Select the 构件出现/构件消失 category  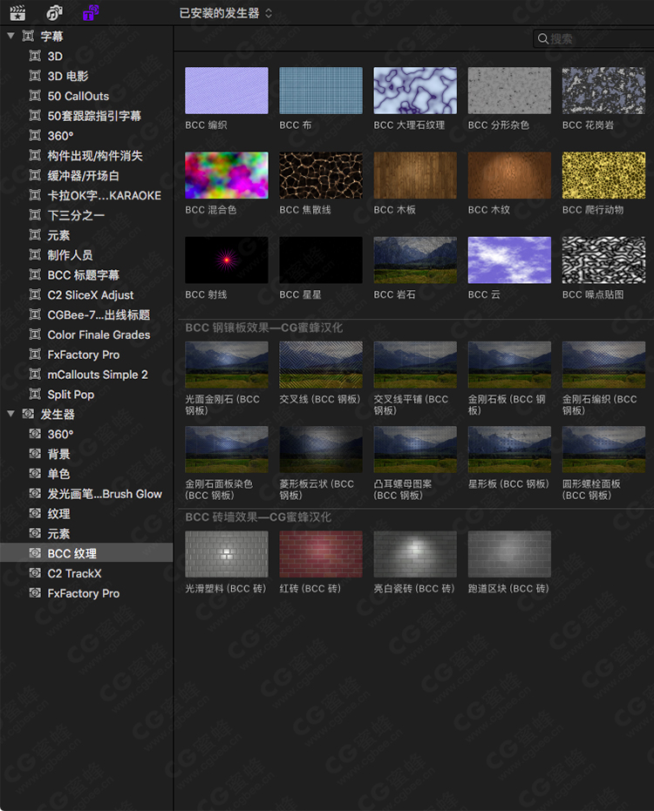[86, 156]
